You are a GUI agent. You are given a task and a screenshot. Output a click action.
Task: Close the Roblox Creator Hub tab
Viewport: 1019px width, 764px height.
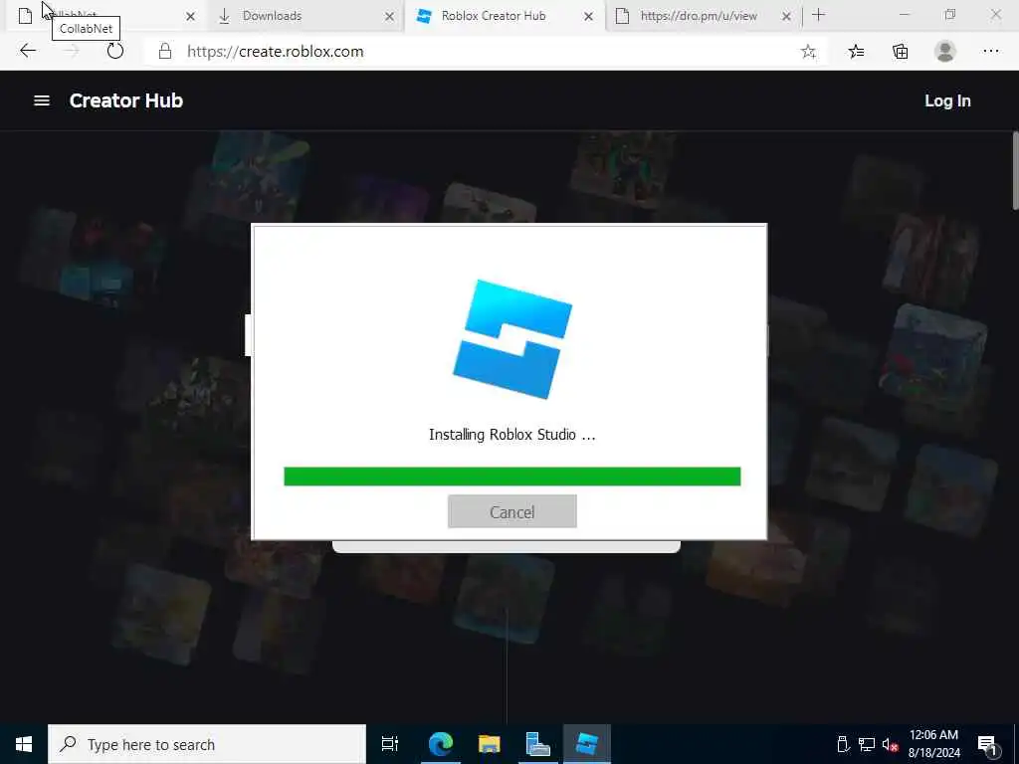[x=588, y=16]
